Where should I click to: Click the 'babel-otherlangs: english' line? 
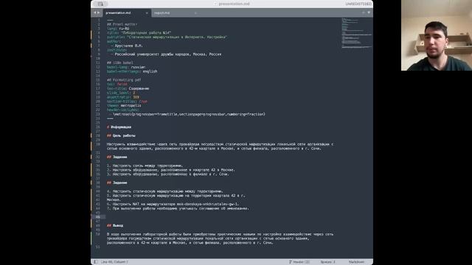(132, 71)
